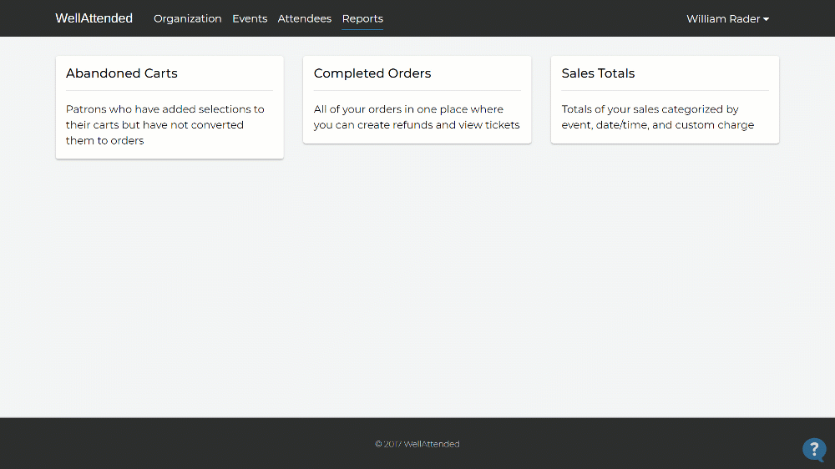835x469 pixels.
Task: Click the Completed Orders description text
Action: 417,117
